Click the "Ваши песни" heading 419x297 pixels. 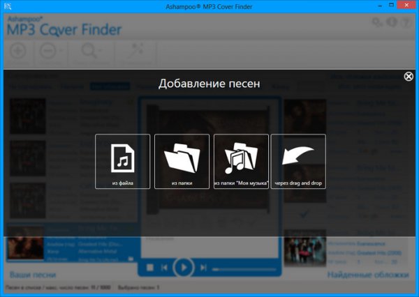coord(33,275)
